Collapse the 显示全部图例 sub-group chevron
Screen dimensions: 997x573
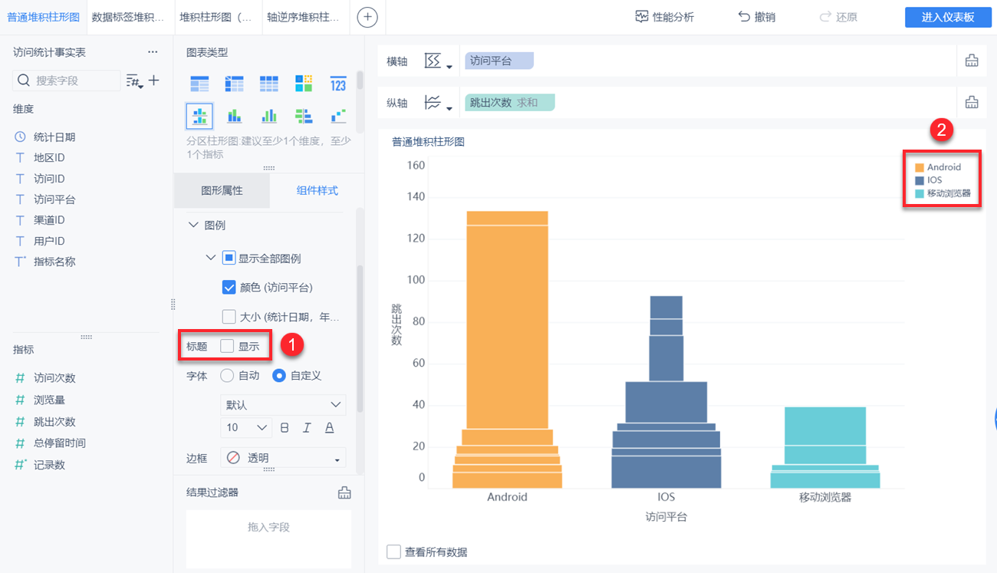(211, 259)
